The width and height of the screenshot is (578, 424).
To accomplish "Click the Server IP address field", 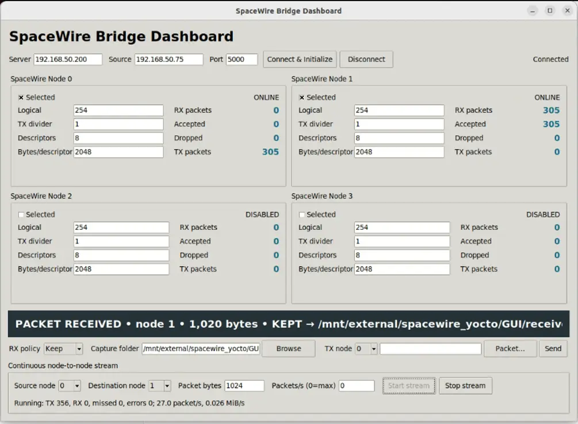I will 68,59.
